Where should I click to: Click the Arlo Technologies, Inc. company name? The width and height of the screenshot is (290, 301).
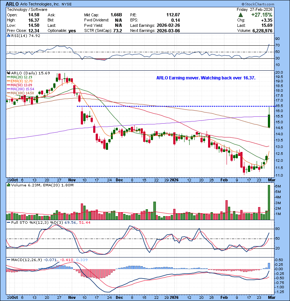click(40, 4)
